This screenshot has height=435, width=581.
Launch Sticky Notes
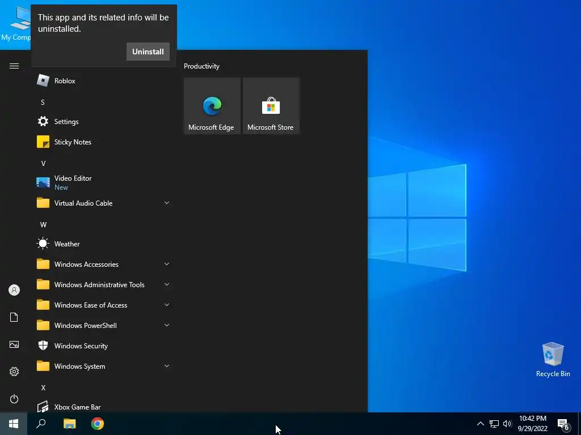(104, 142)
